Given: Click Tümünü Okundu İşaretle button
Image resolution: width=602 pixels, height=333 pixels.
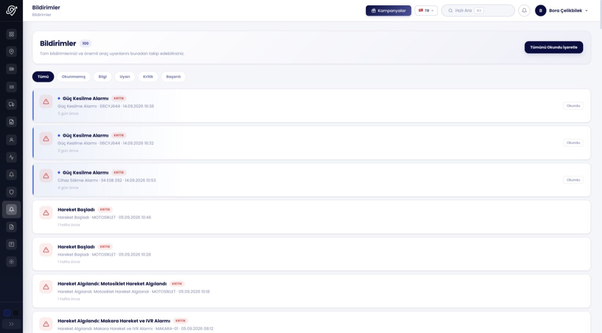Looking at the screenshot, I should tap(554, 47).
